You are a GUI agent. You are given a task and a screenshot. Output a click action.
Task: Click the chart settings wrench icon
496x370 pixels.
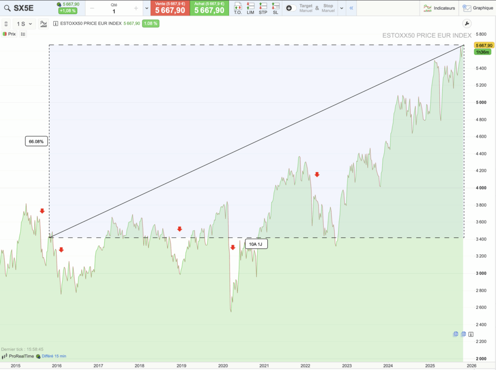[x=466, y=23]
